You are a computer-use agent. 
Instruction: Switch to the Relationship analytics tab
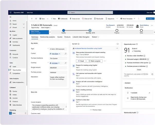click(48, 37)
